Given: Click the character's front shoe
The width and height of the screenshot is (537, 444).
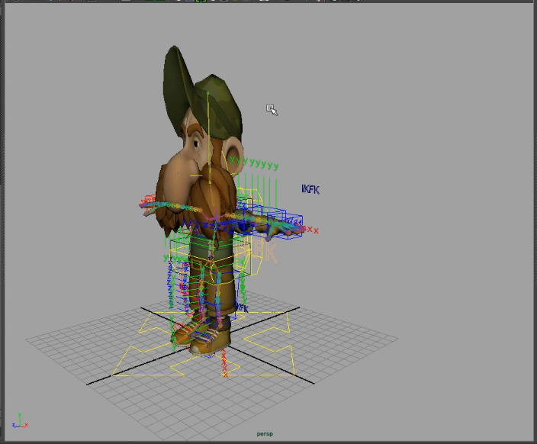Looking at the screenshot, I should coord(207,343).
